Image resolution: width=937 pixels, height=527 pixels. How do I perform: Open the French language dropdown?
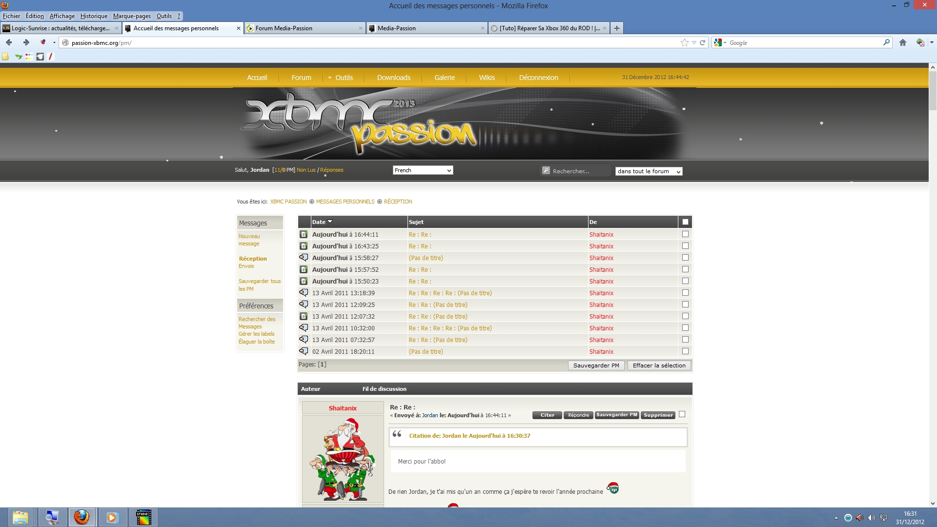pyautogui.click(x=423, y=170)
